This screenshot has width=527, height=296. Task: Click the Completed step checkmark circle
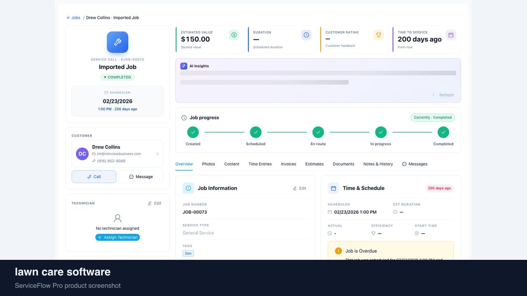[x=443, y=132]
